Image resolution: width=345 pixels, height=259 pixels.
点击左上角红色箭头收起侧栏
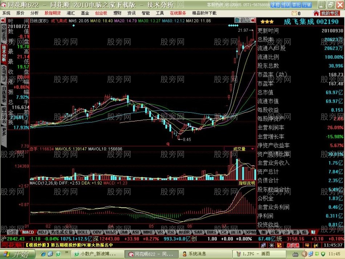coord(3,21)
